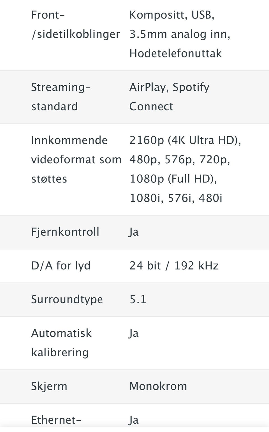Click the 5.1 surround value

tap(138, 299)
